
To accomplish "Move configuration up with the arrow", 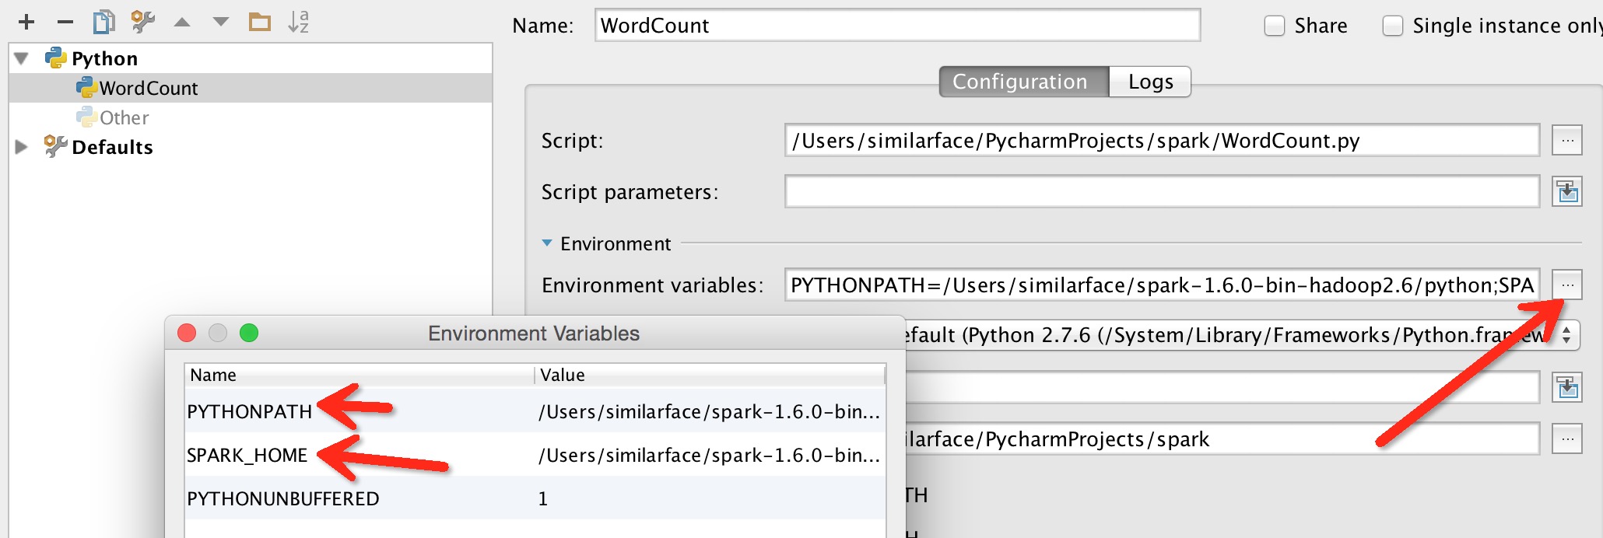I will pyautogui.click(x=182, y=22).
